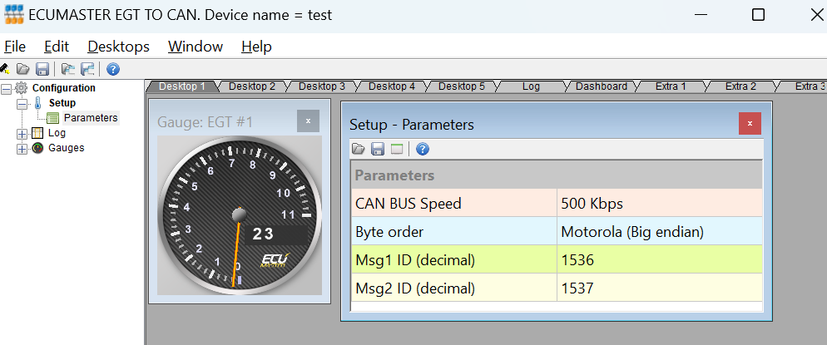
Task: Click the Parameters table header row
Action: tap(557, 175)
